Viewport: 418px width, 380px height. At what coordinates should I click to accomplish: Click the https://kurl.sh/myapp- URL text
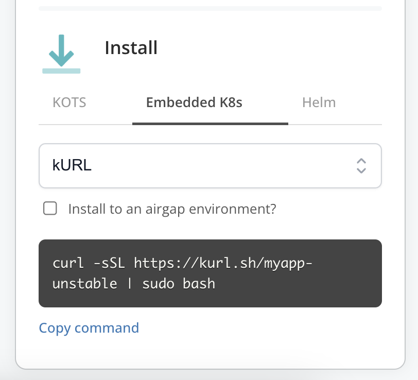223,264
